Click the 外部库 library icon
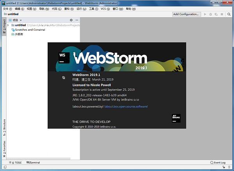The height and width of the screenshot is (171, 234). coord(13,34)
